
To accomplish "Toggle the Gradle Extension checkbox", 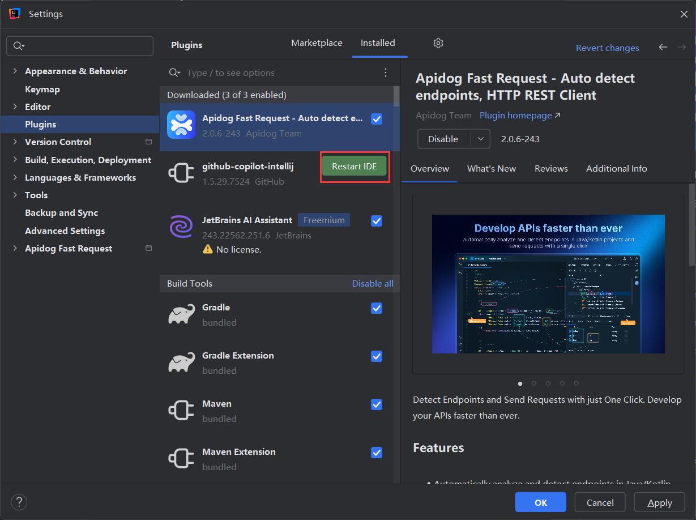I will pyautogui.click(x=377, y=356).
